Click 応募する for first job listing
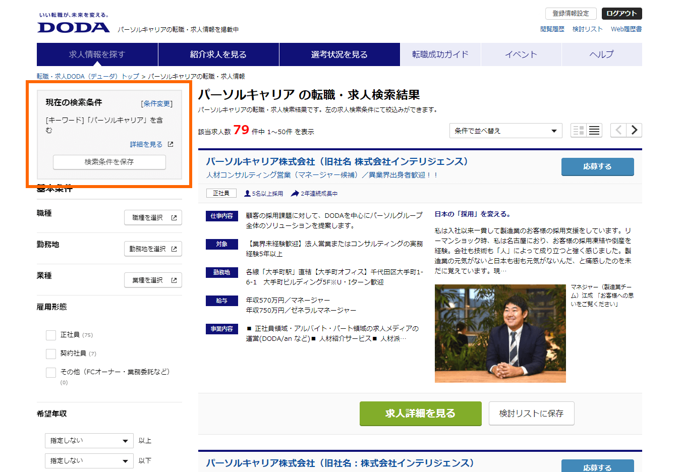681x472 pixels. point(597,166)
